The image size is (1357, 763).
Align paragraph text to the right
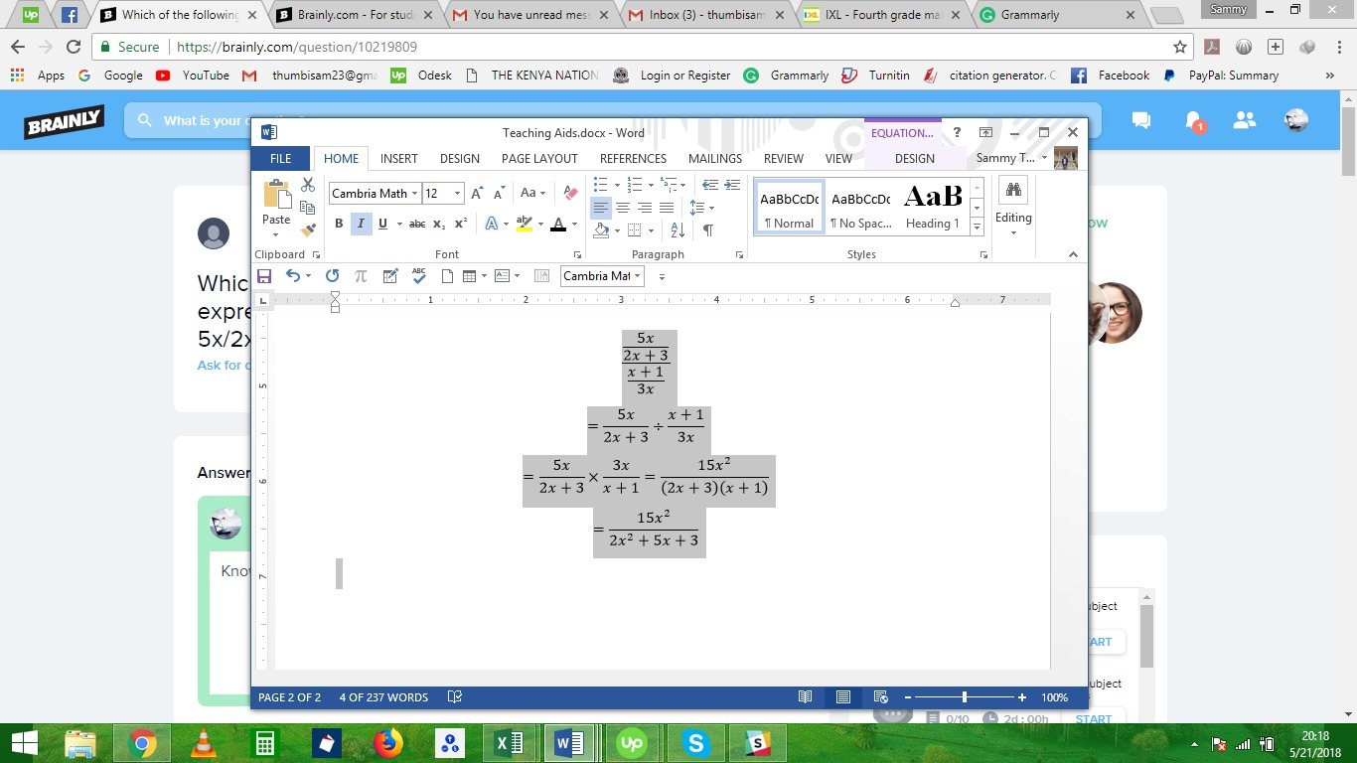645,208
